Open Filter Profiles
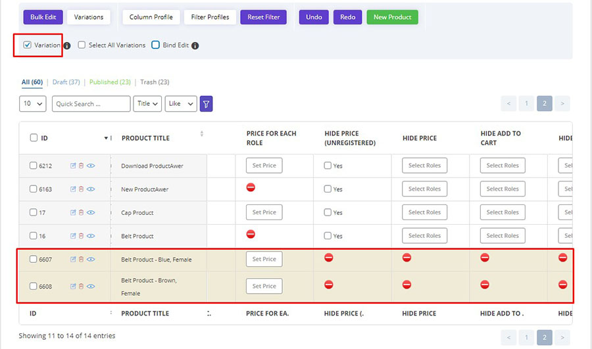The image size is (592, 349). point(210,17)
